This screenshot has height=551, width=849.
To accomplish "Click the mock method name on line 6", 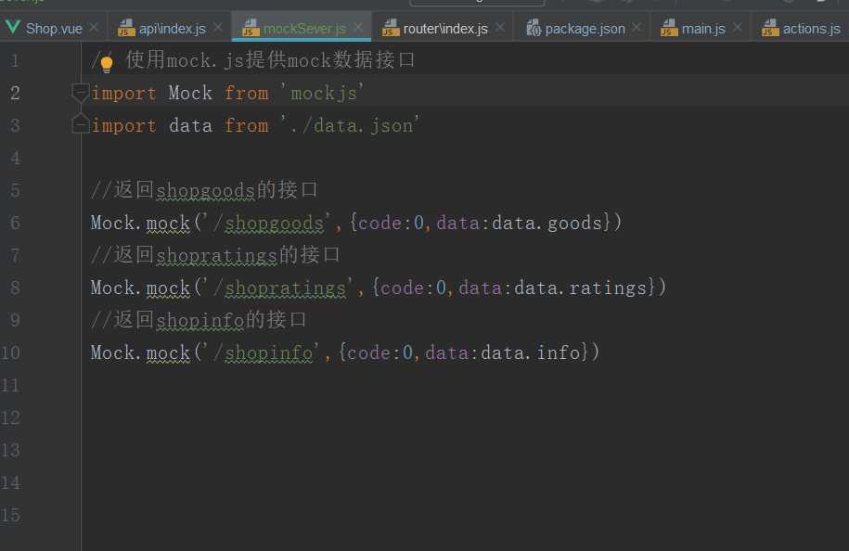I will (168, 223).
